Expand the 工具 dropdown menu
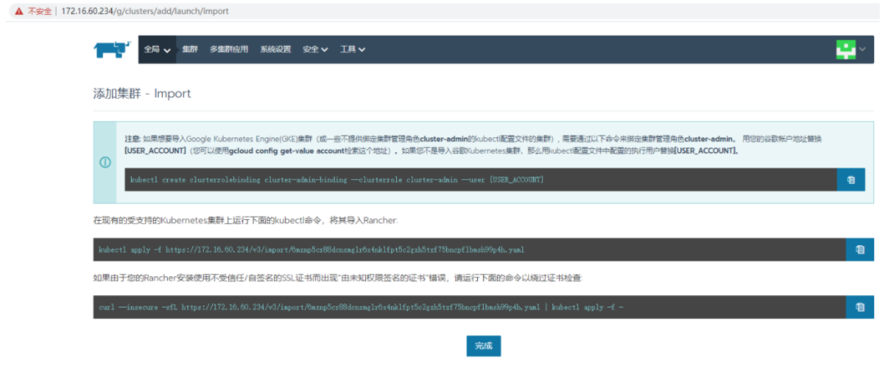 point(352,50)
